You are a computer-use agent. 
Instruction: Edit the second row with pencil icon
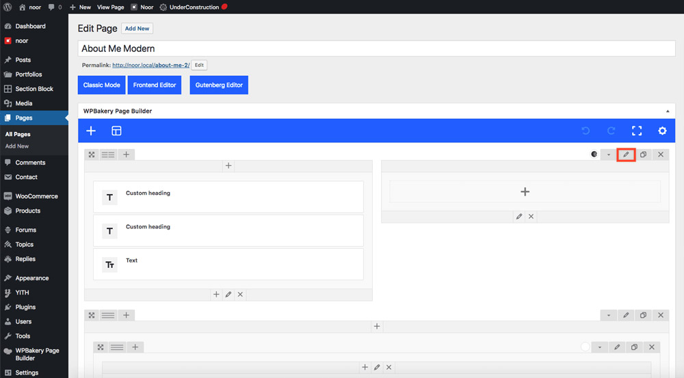pos(626,315)
